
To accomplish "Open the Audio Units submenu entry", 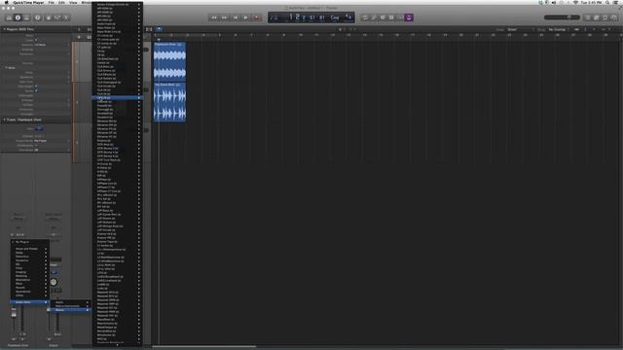I will point(30,302).
